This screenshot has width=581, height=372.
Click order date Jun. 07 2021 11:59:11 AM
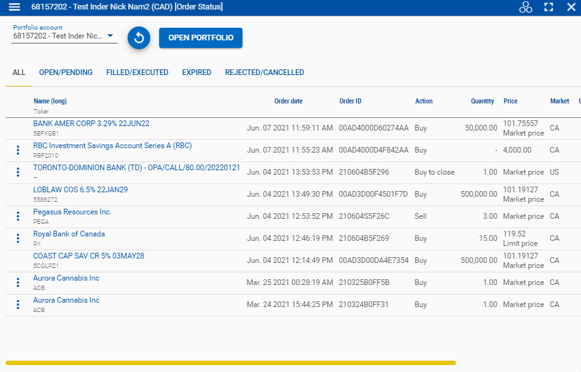click(290, 128)
